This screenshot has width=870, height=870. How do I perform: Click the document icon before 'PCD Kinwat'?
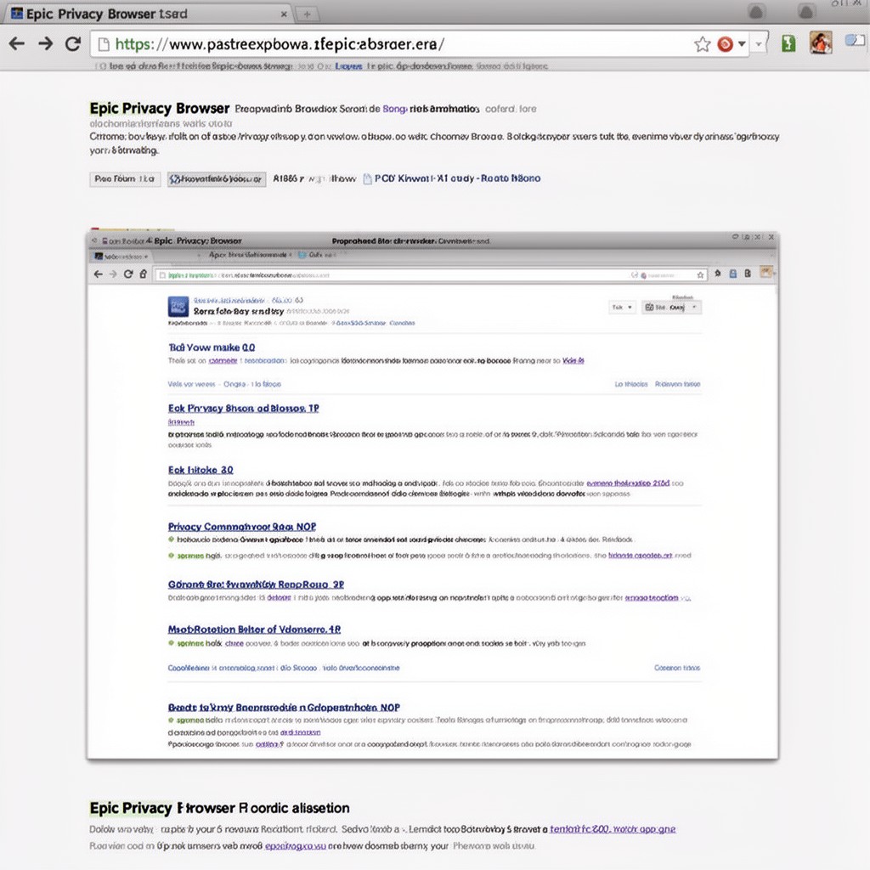(367, 178)
